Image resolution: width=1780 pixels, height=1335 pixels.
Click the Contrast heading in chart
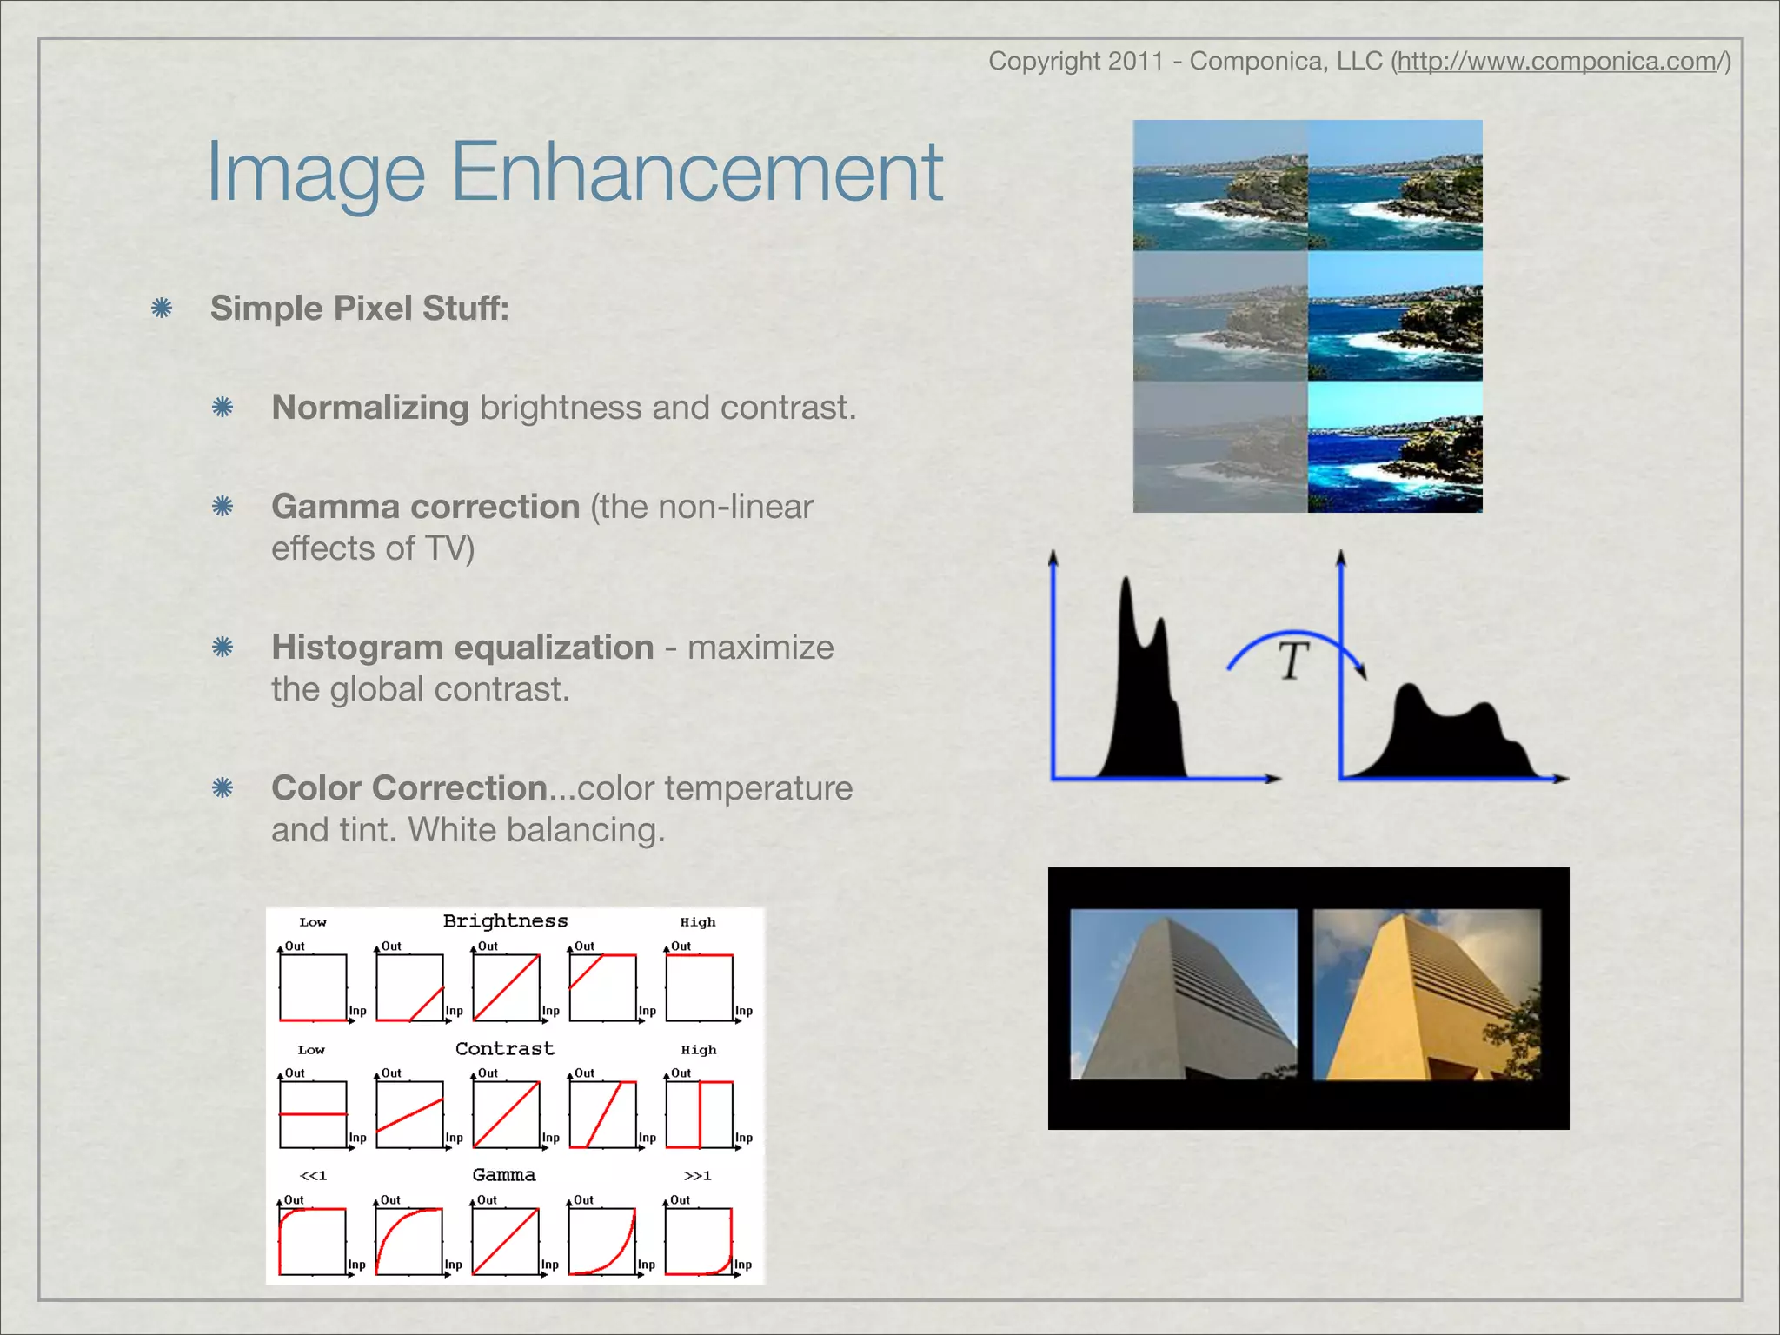[504, 1049]
